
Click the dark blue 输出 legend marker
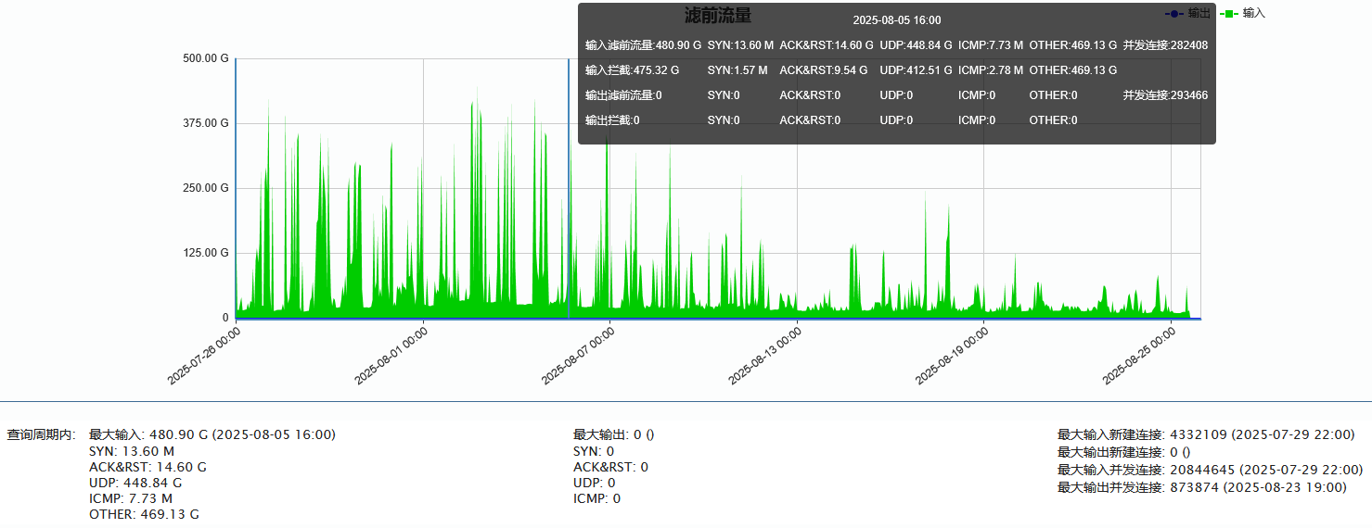tap(1173, 14)
